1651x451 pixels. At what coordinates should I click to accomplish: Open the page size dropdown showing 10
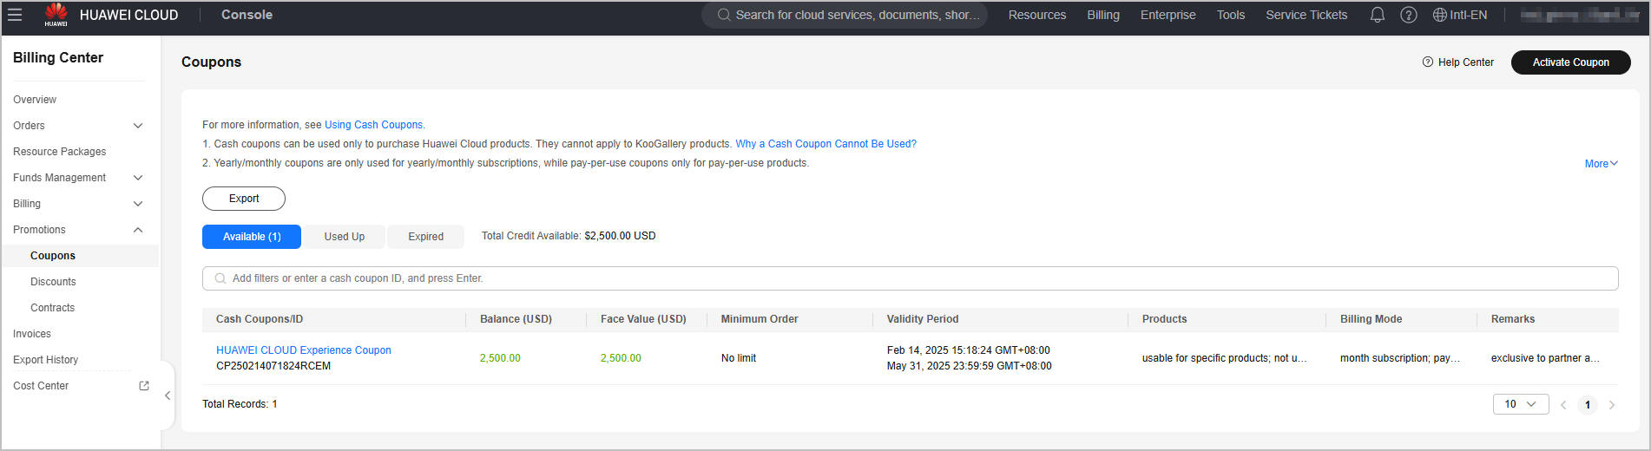click(1520, 404)
